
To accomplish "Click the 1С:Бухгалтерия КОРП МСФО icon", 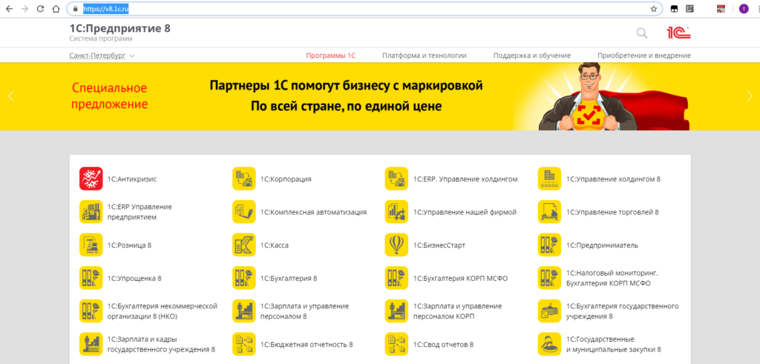I will pos(397,278).
